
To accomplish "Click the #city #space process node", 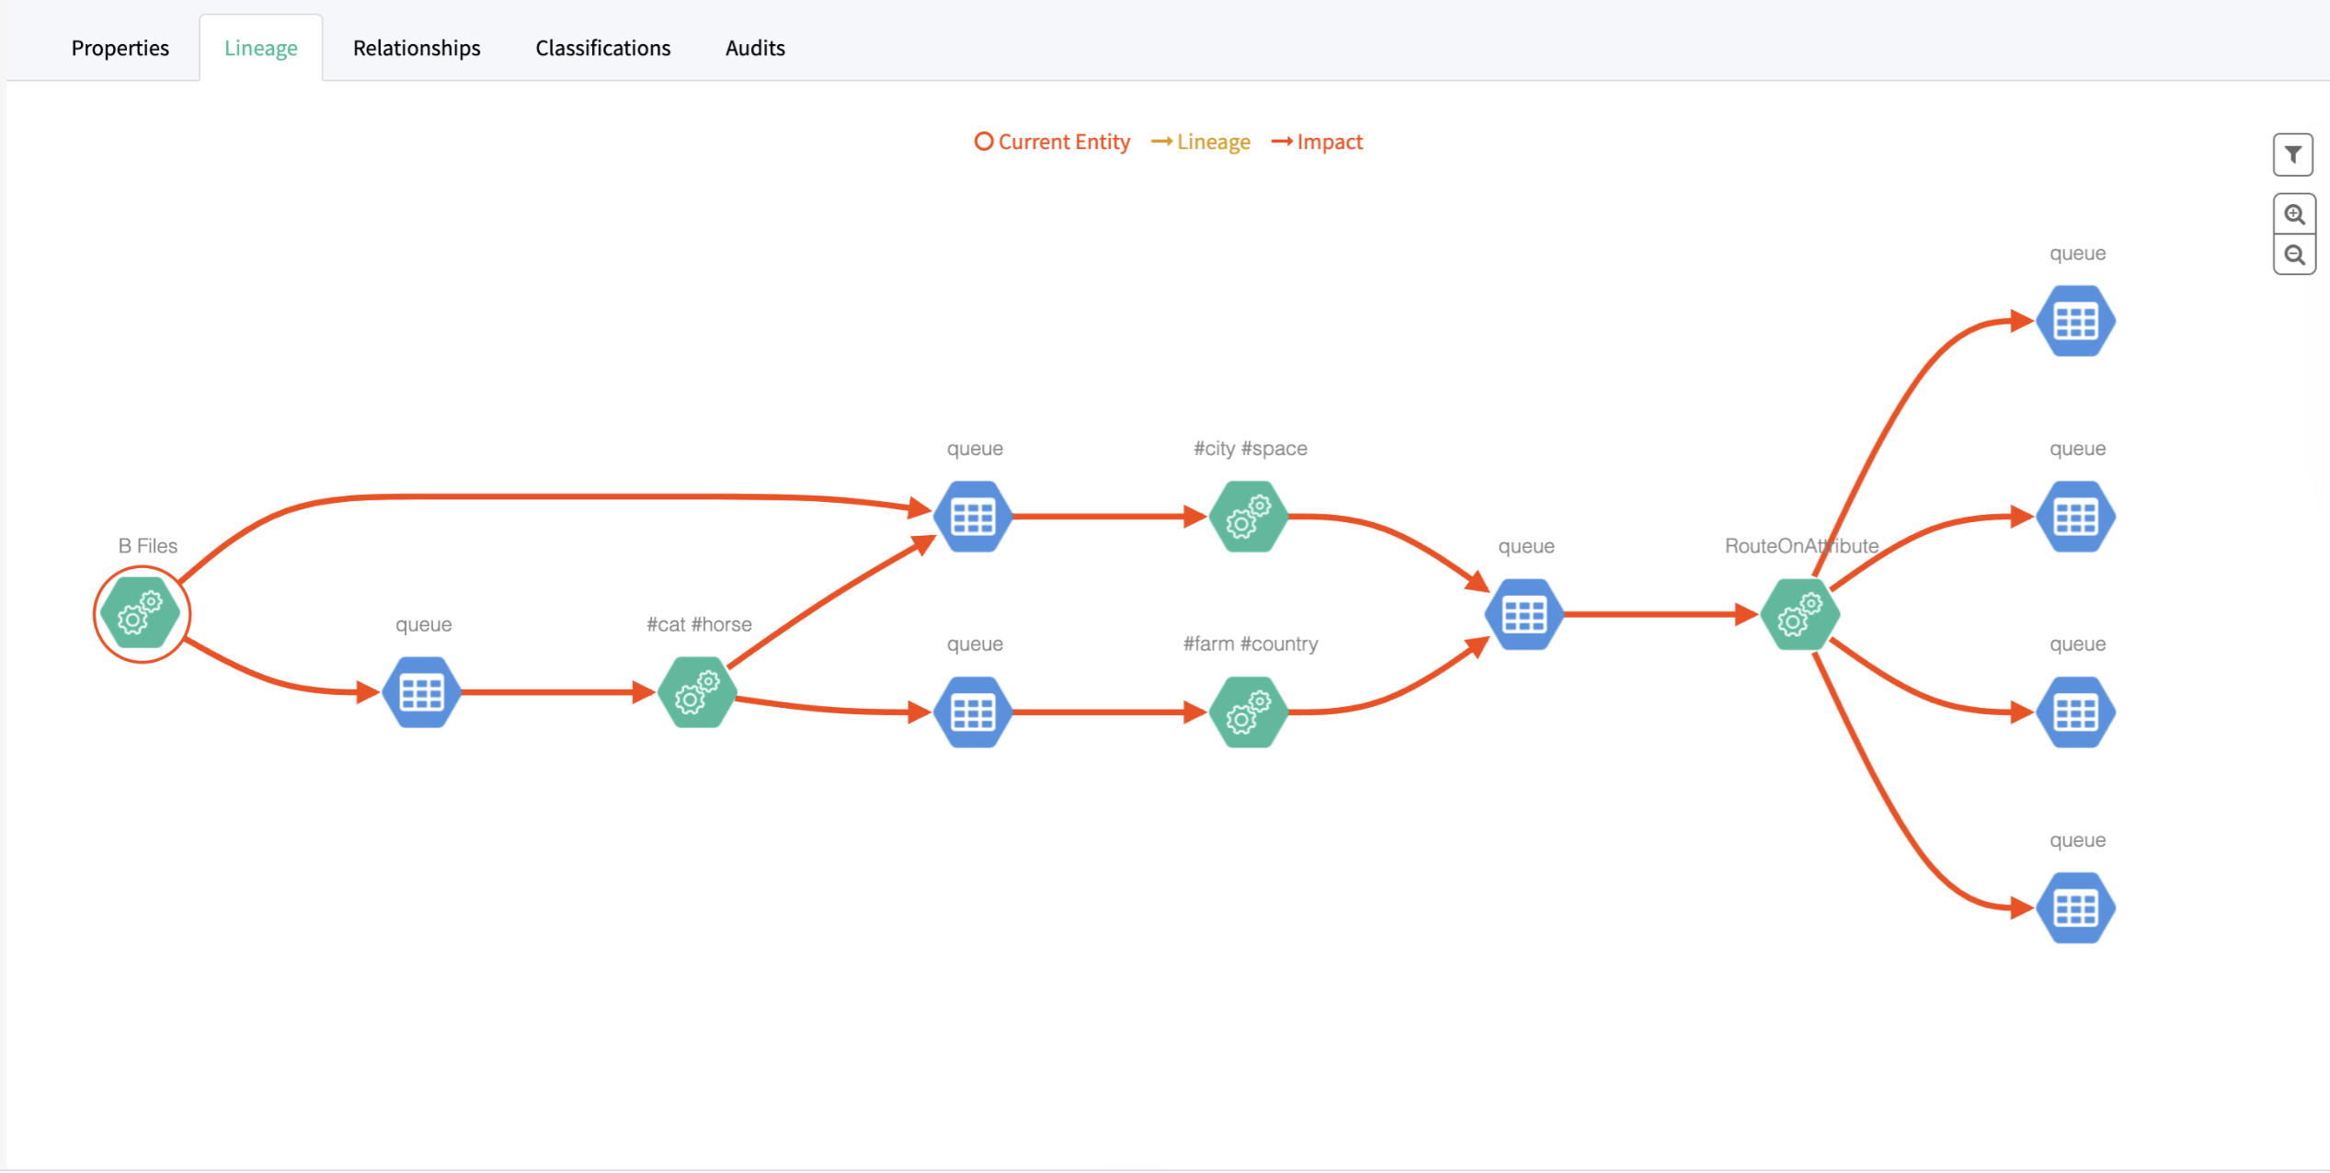I will 1248,517.
